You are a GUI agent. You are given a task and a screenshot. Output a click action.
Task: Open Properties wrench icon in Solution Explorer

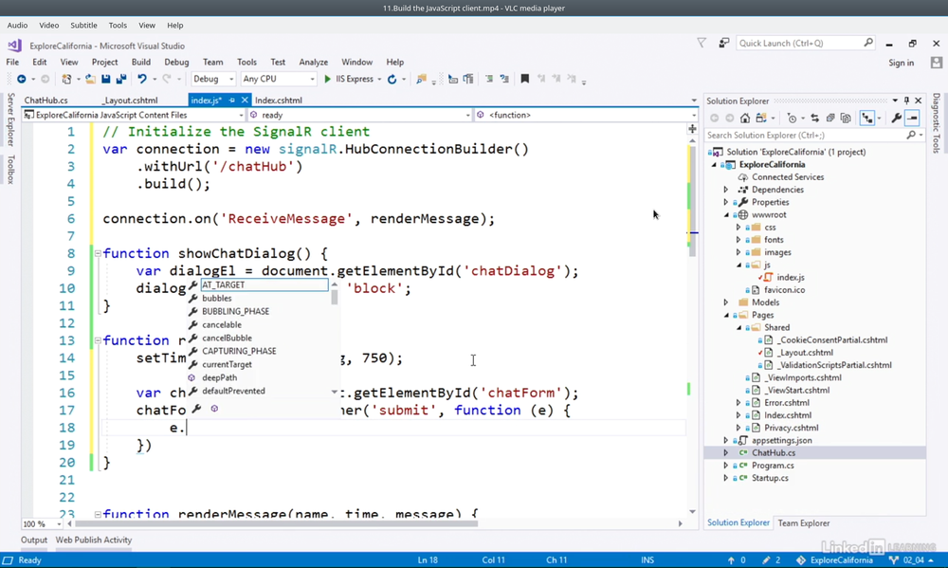click(x=896, y=119)
